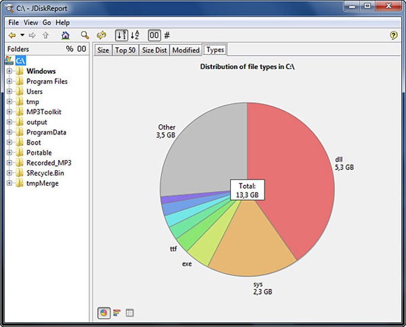This screenshot has height=327, width=406.
Task: Select the ProgramData folder
Action: [x=46, y=132]
